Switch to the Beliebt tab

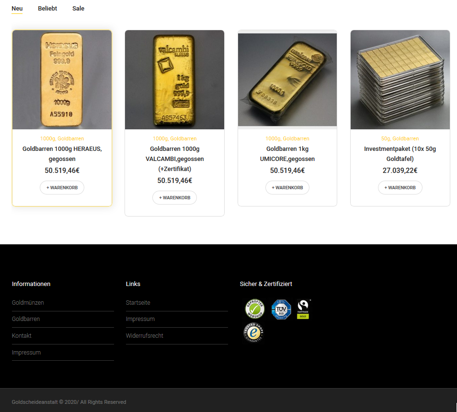coord(47,9)
